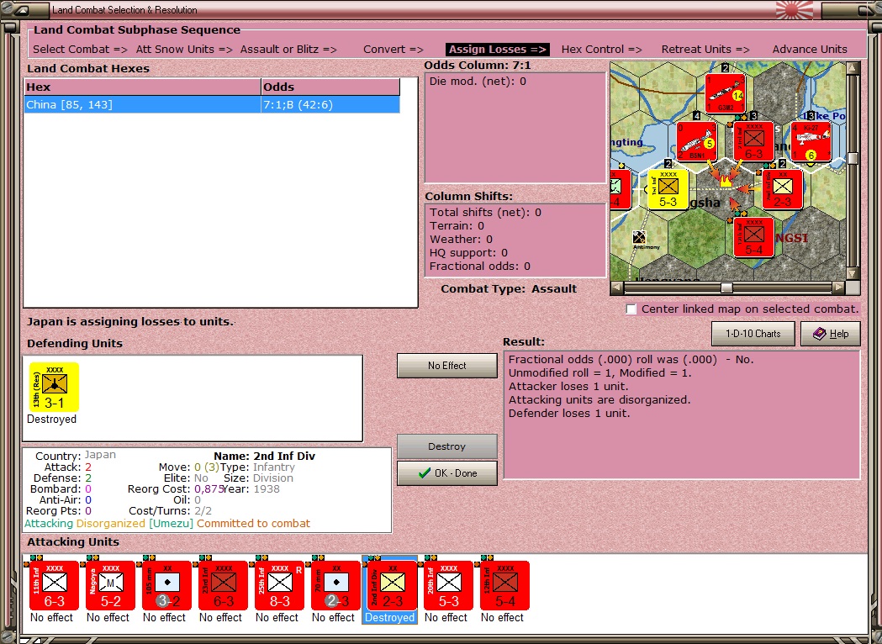
Task: Select the 20th Inf 5-3 attacking unit
Action: coord(448,585)
